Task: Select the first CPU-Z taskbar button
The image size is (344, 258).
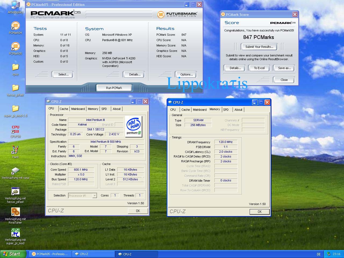Action: click(93, 254)
